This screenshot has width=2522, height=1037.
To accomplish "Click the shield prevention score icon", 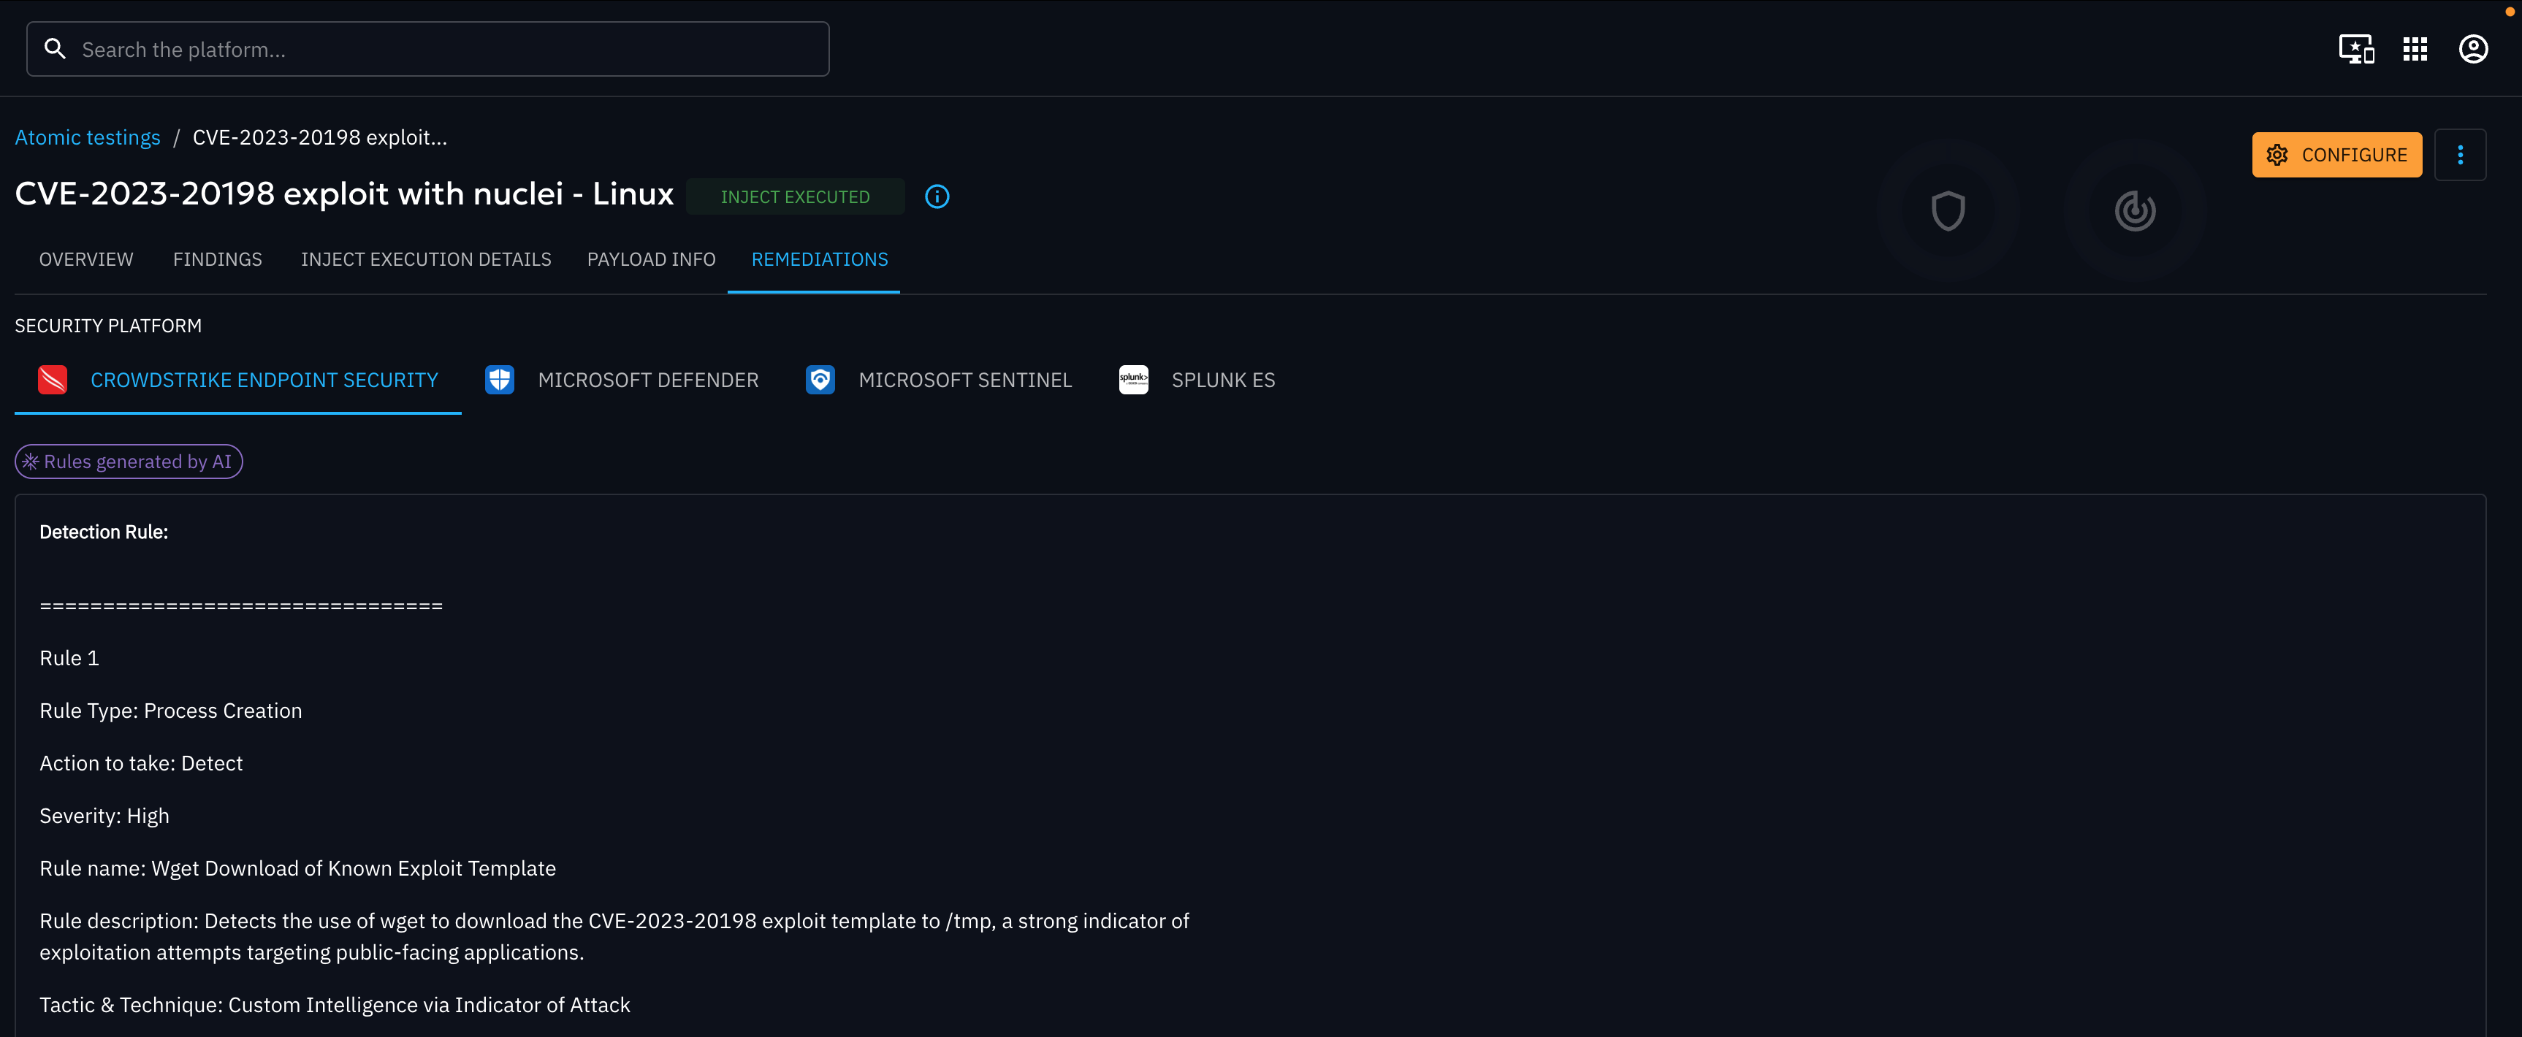I will (x=1947, y=210).
